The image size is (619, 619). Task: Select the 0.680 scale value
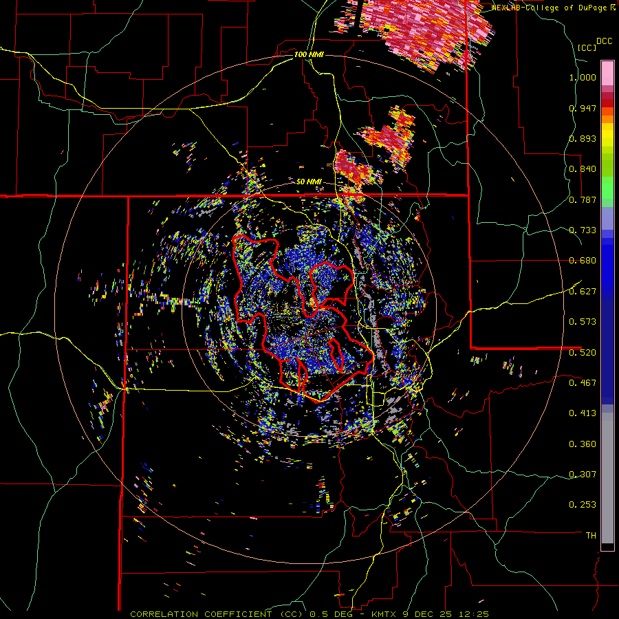click(x=583, y=261)
